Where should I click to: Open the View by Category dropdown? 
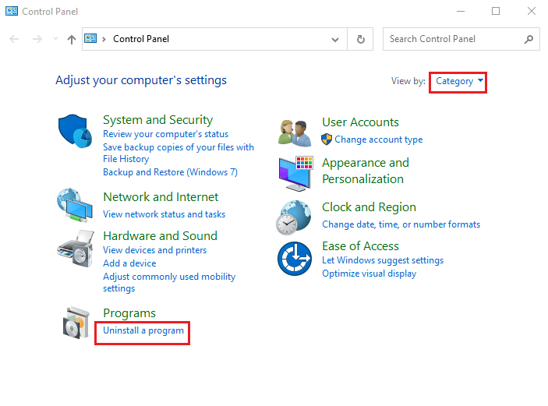[x=459, y=81]
